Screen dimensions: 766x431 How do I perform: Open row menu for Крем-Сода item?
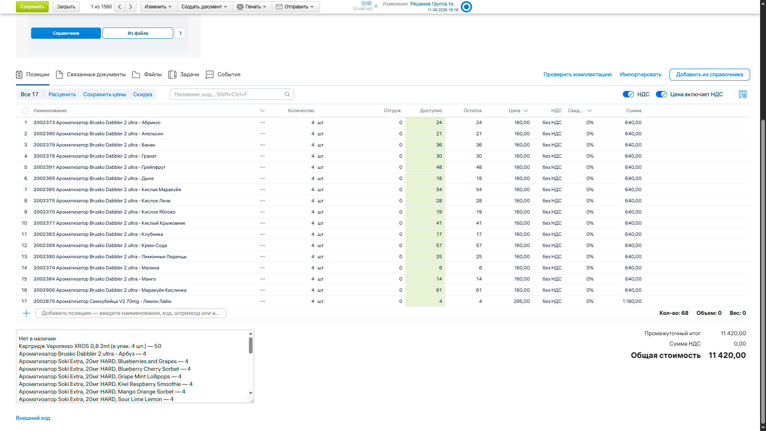[263, 245]
